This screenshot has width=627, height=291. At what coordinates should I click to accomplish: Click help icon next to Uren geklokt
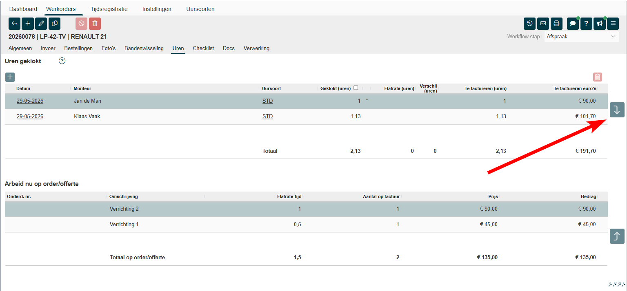62,61
